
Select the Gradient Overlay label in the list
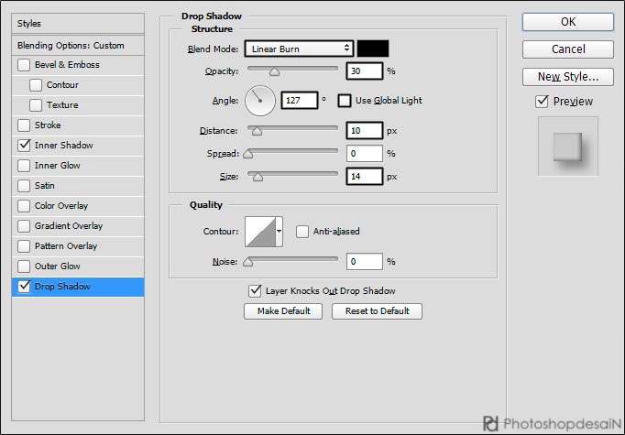[x=69, y=226]
